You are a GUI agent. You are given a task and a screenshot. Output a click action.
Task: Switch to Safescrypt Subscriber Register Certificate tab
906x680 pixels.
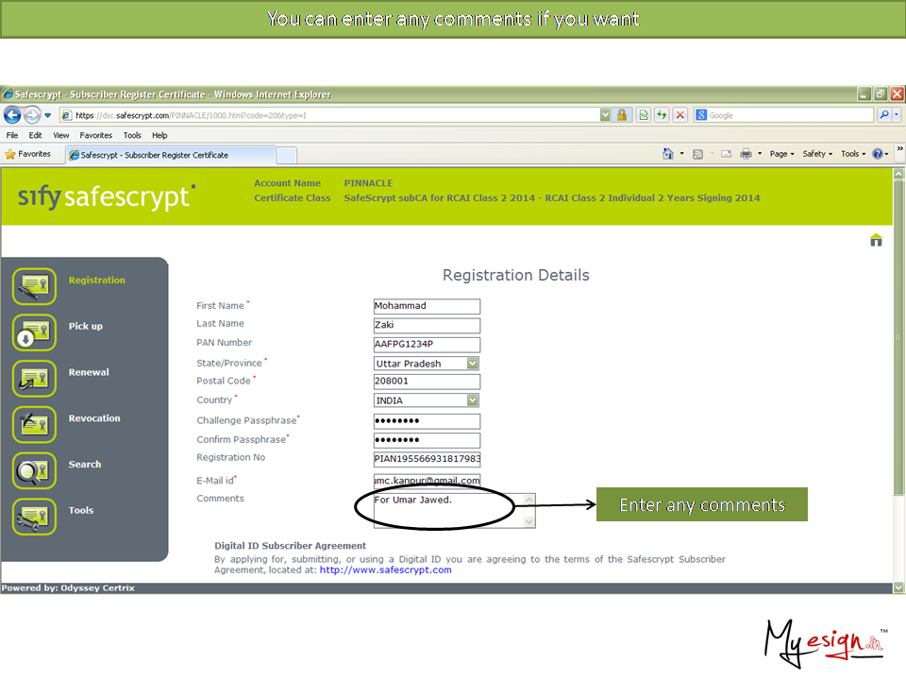pos(154,155)
